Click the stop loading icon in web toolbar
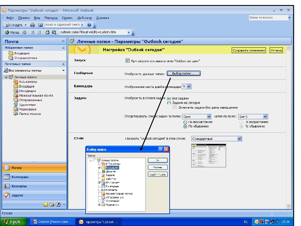The height and width of the screenshot is (226, 301). tap(33, 32)
